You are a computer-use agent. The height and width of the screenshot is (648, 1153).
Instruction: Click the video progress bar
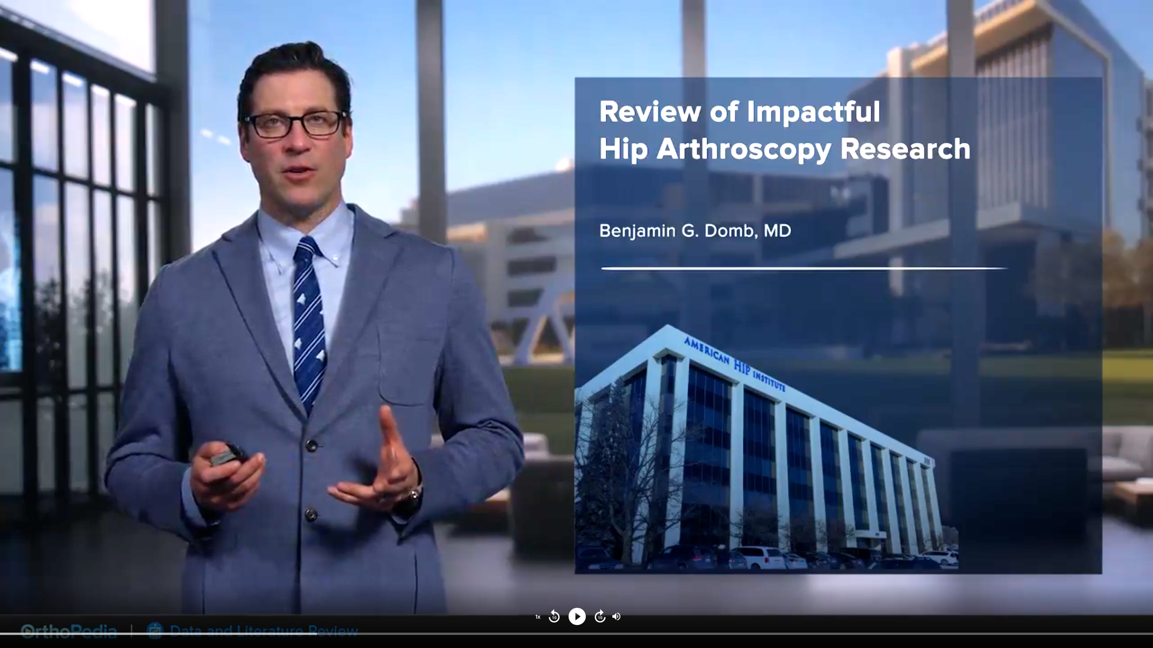576,634
